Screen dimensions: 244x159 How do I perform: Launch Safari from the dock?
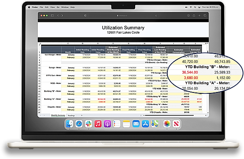coord(79,124)
